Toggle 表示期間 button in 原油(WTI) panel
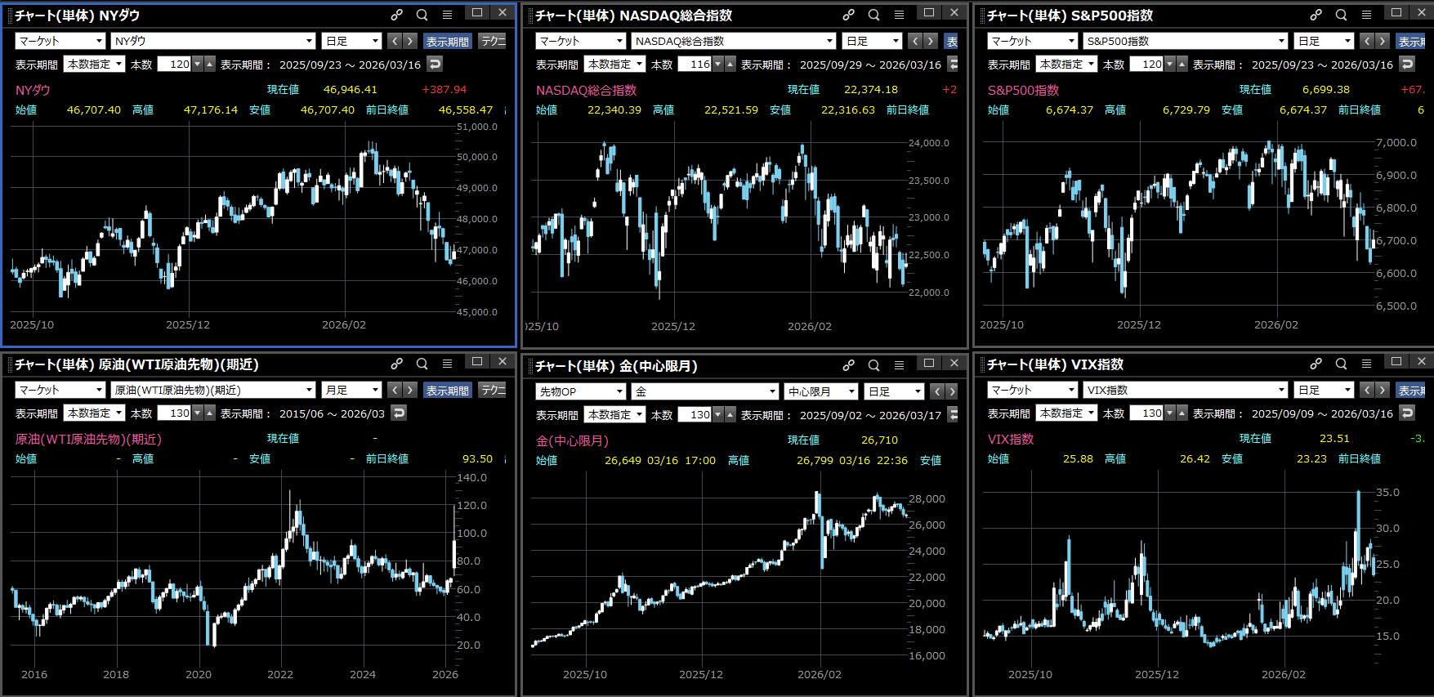Screen dimensions: 1434x697 [x=447, y=390]
